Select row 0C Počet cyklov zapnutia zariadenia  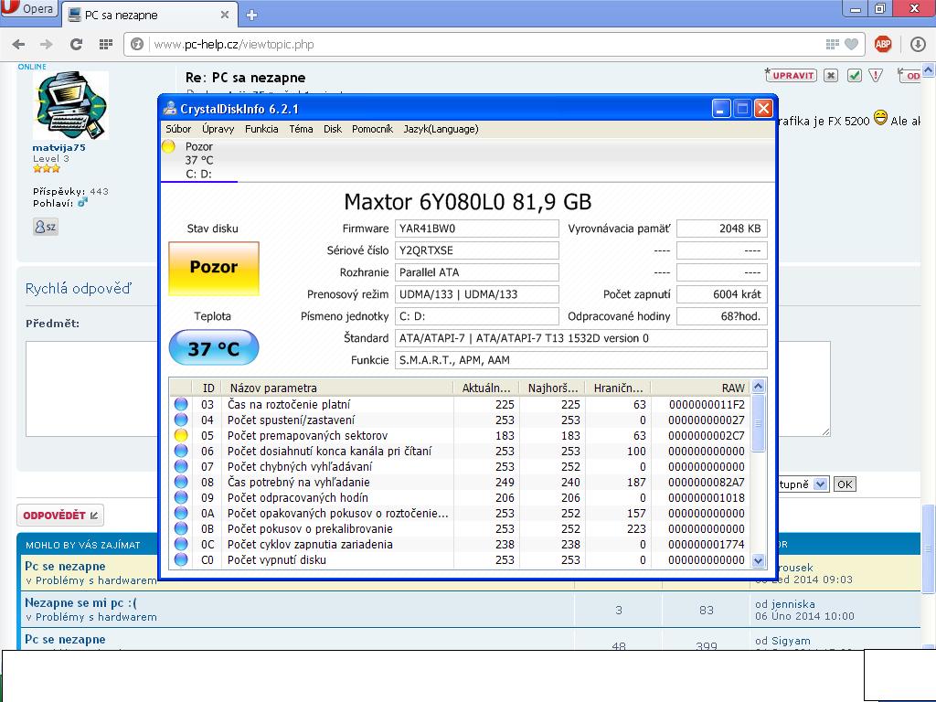coord(459,545)
